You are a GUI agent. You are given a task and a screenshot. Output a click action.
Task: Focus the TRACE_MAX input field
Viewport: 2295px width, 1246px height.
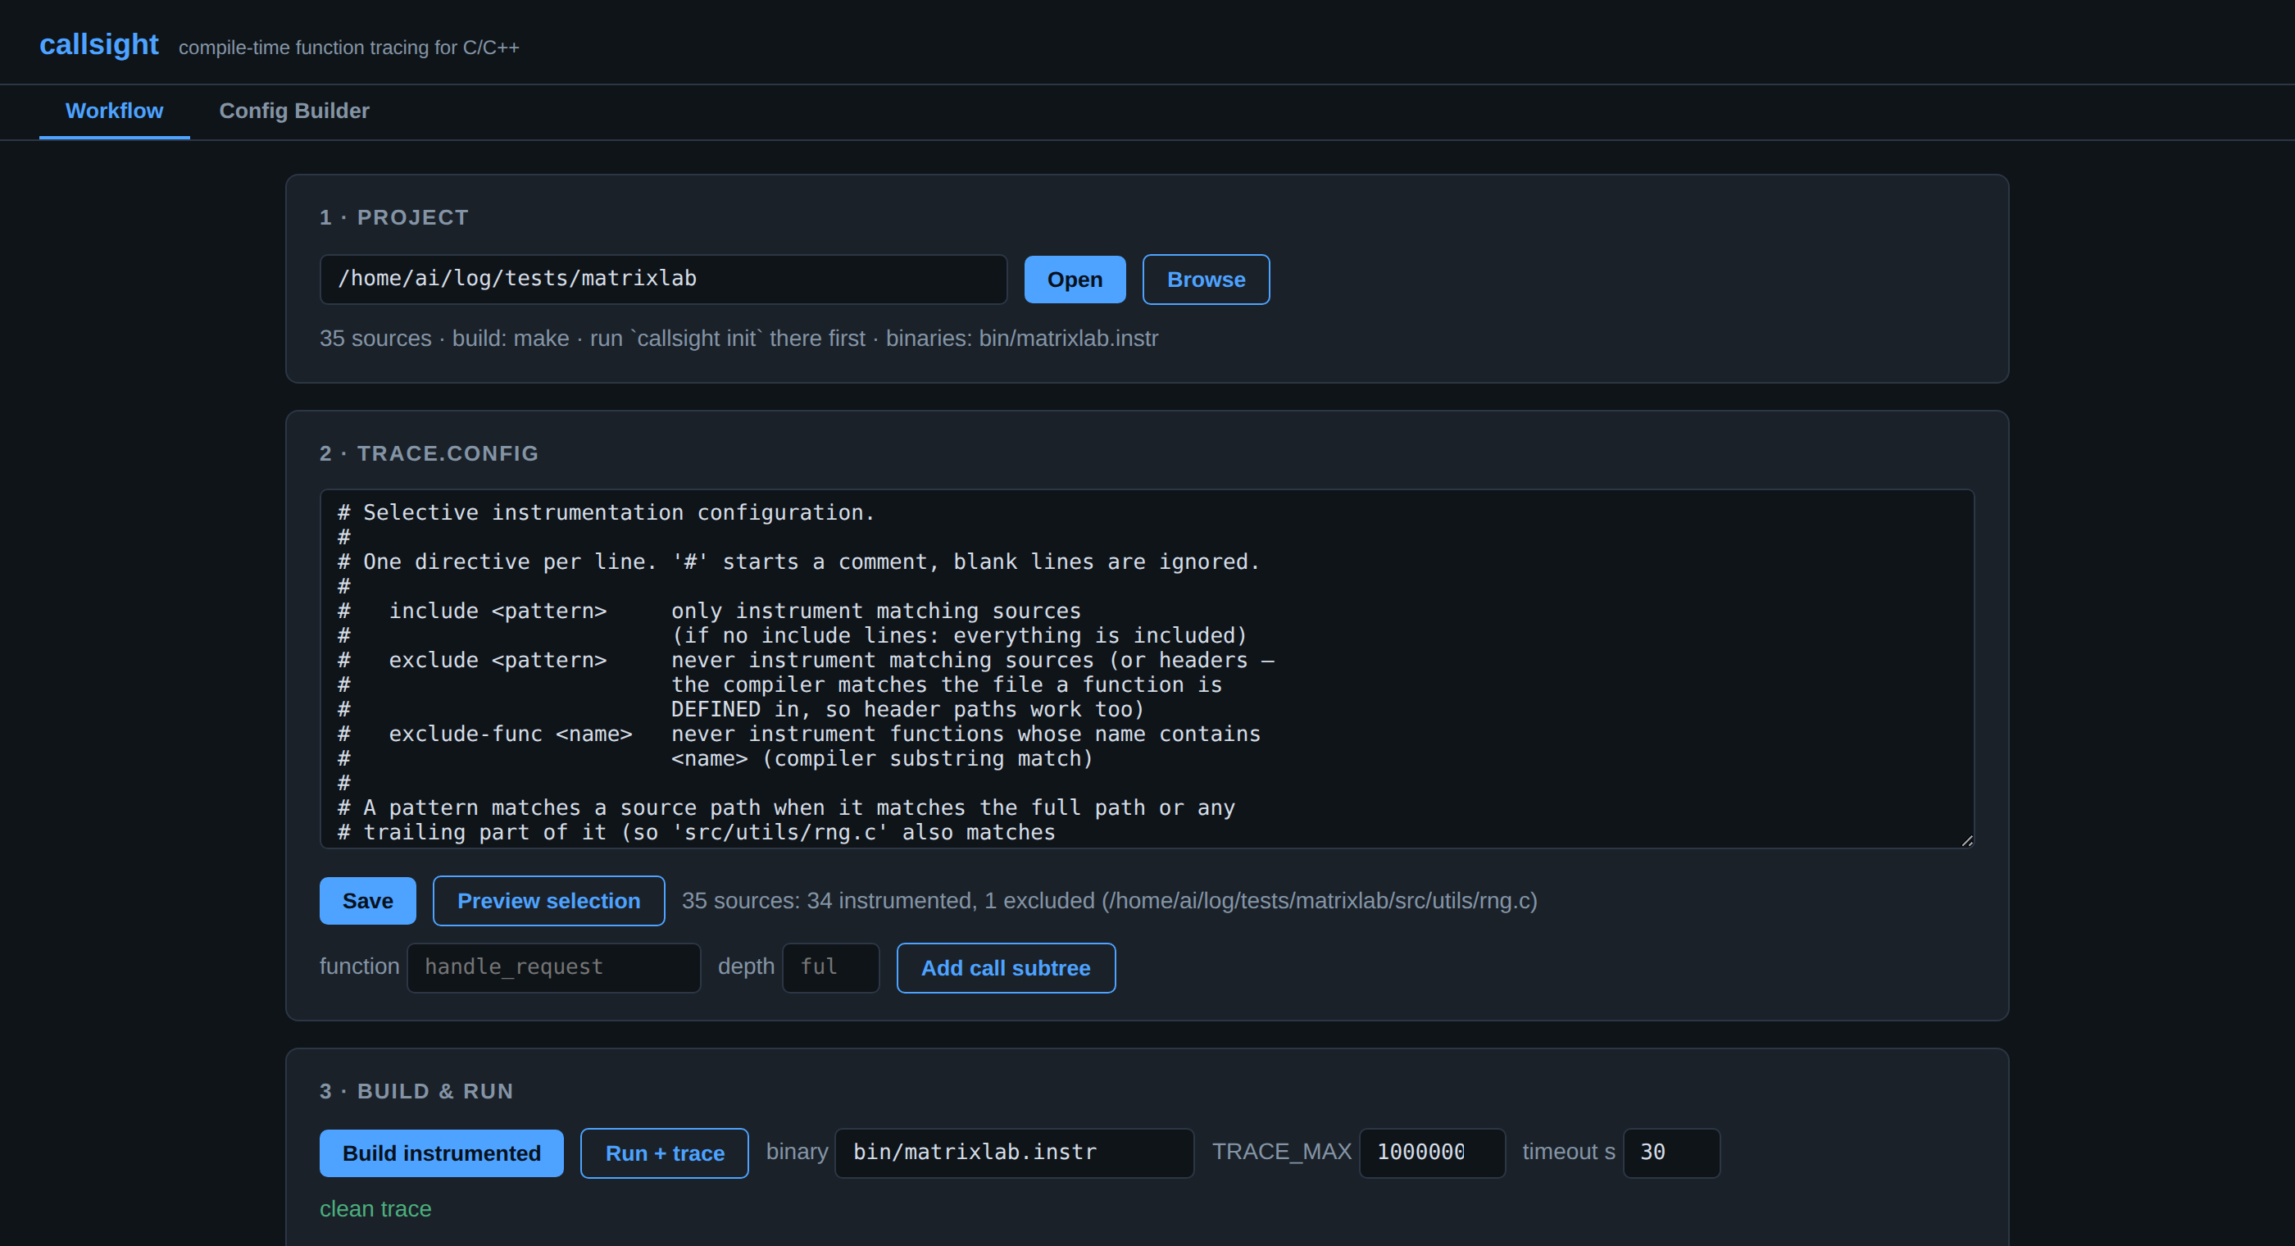(x=1432, y=1153)
